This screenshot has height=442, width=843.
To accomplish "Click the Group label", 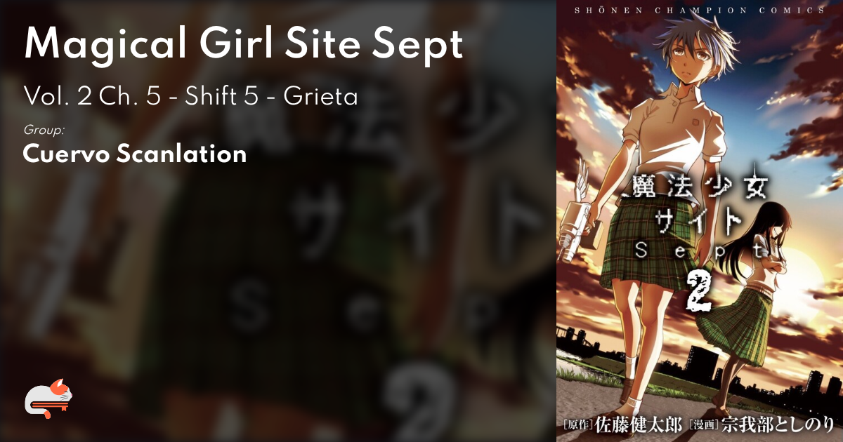I will (44, 130).
